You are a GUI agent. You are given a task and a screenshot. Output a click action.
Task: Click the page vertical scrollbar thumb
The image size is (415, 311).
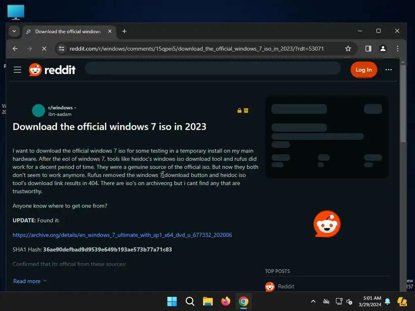[403, 104]
